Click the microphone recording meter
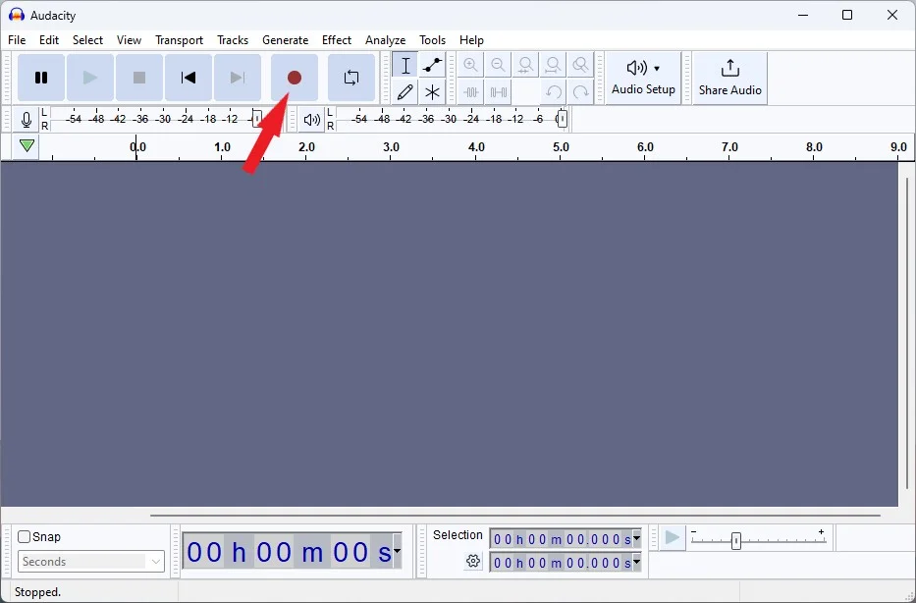Image resolution: width=916 pixels, height=603 pixels. [x=27, y=119]
